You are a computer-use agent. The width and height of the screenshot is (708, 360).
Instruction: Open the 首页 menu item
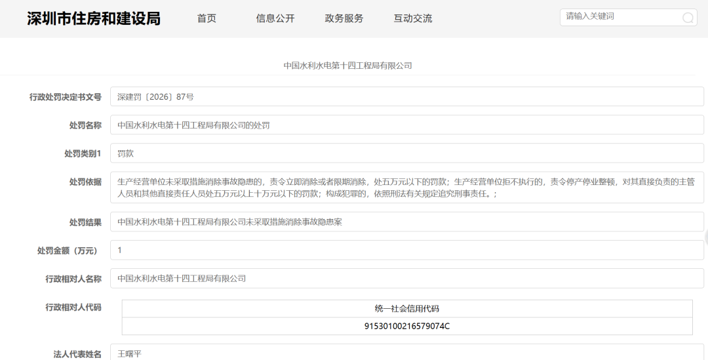(206, 18)
